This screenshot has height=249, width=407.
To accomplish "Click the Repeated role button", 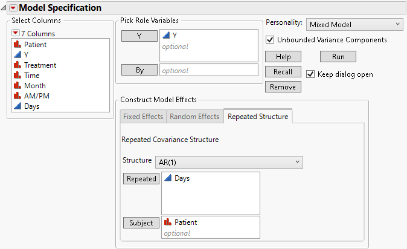I will pos(141,179).
